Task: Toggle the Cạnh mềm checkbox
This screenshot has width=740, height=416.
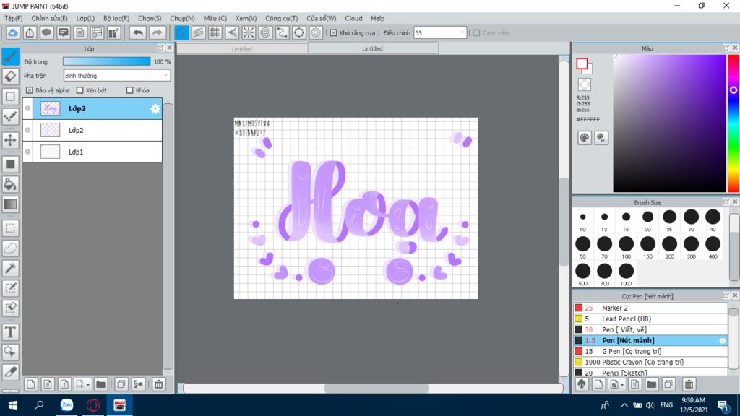Action: click(477, 33)
